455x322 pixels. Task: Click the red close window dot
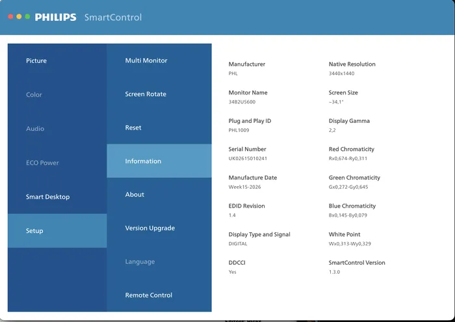pyautogui.click(x=10, y=16)
